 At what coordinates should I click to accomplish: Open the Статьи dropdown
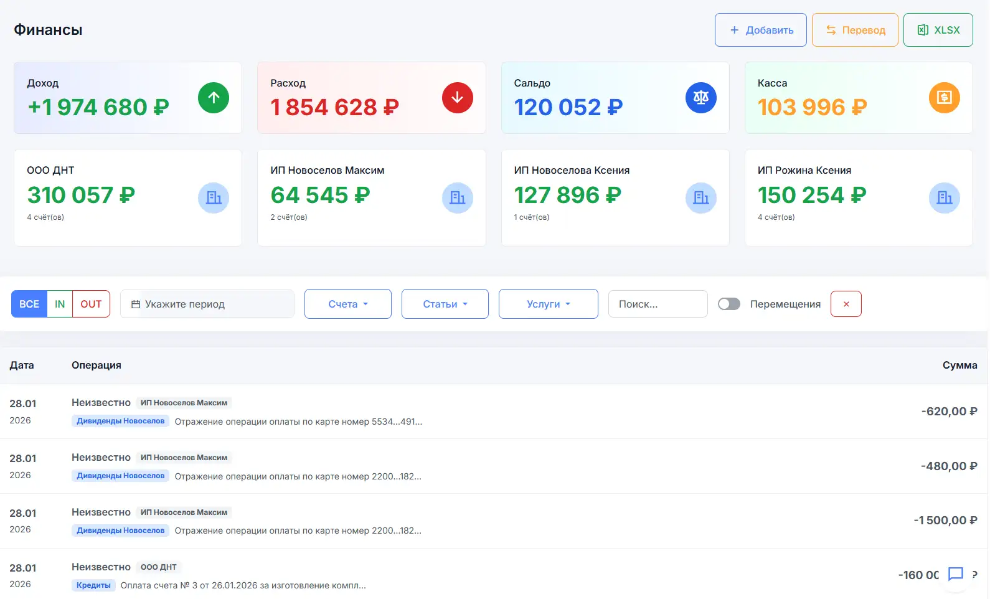[x=445, y=304]
